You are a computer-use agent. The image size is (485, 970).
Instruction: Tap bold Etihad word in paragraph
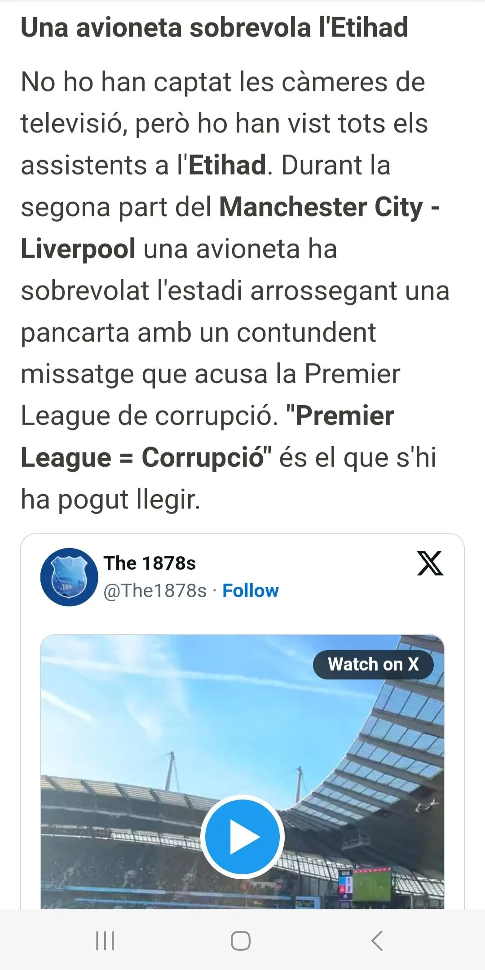(x=227, y=165)
